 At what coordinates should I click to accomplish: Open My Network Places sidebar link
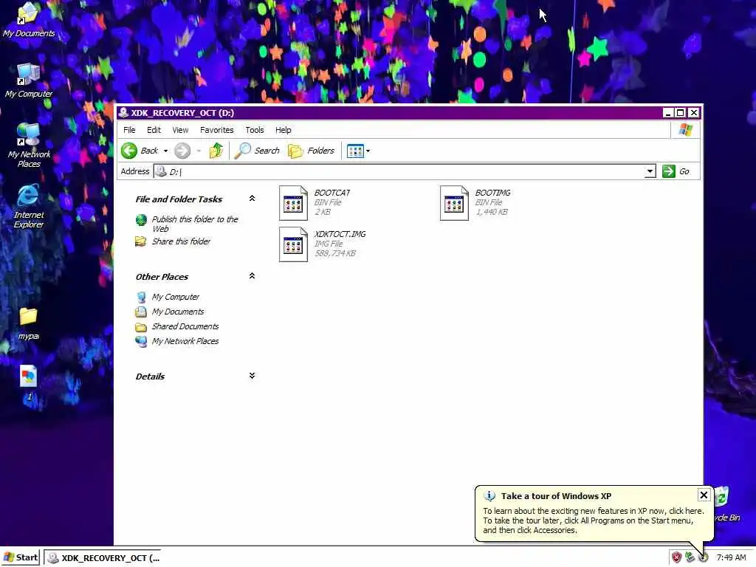[x=185, y=341]
